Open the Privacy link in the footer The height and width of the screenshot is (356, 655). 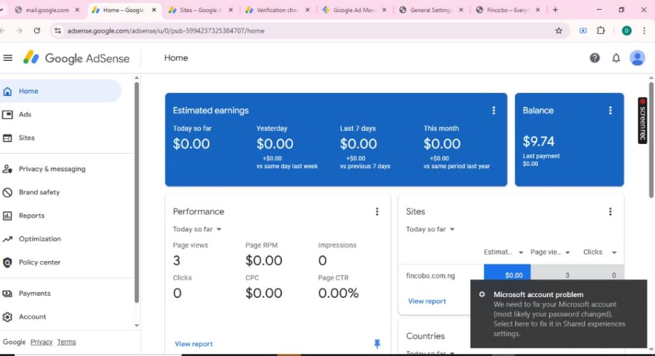[42, 342]
